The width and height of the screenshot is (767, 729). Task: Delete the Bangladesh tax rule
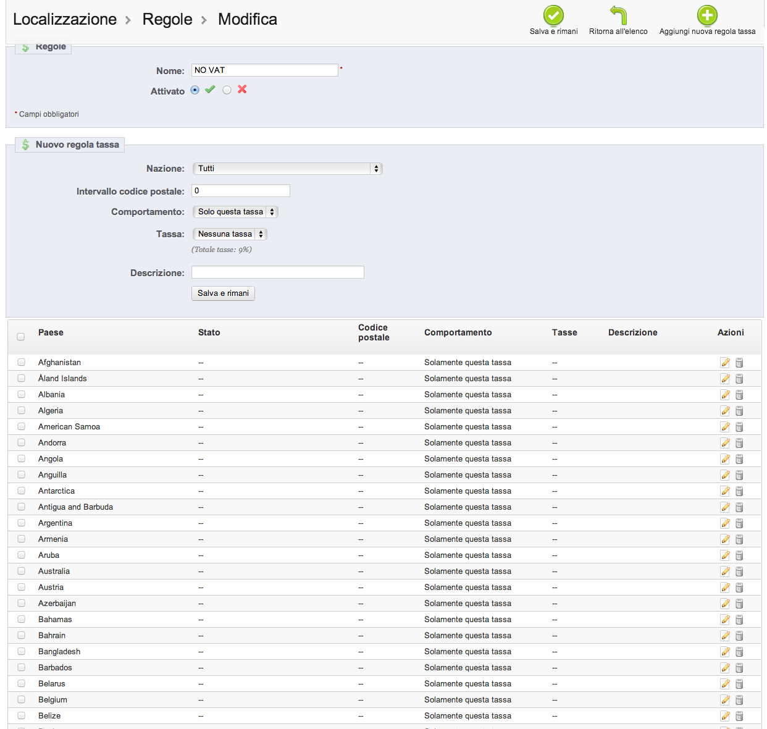click(739, 652)
